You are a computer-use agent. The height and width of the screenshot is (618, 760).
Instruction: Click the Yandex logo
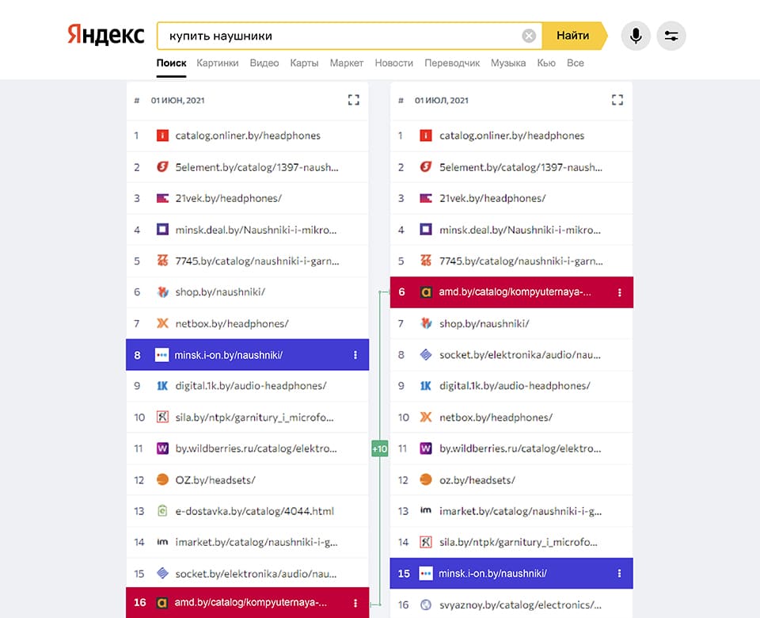pyautogui.click(x=105, y=35)
